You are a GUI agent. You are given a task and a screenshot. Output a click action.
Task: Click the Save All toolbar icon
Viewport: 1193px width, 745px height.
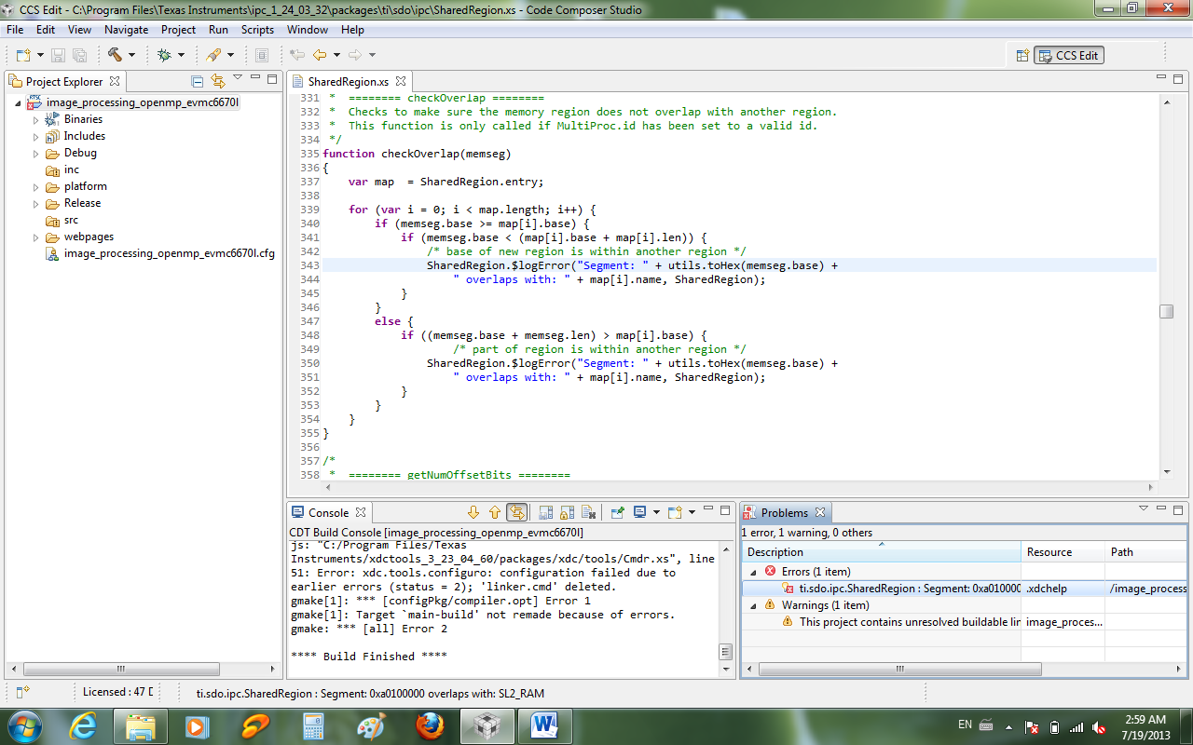pyautogui.click(x=79, y=56)
